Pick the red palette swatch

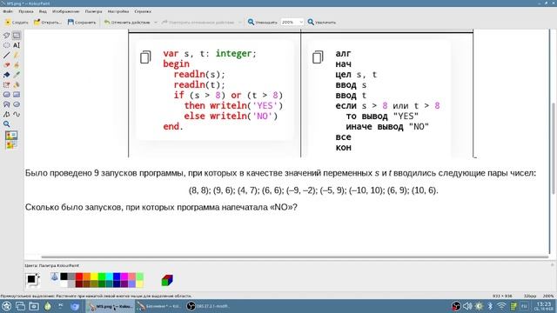(x=79, y=276)
